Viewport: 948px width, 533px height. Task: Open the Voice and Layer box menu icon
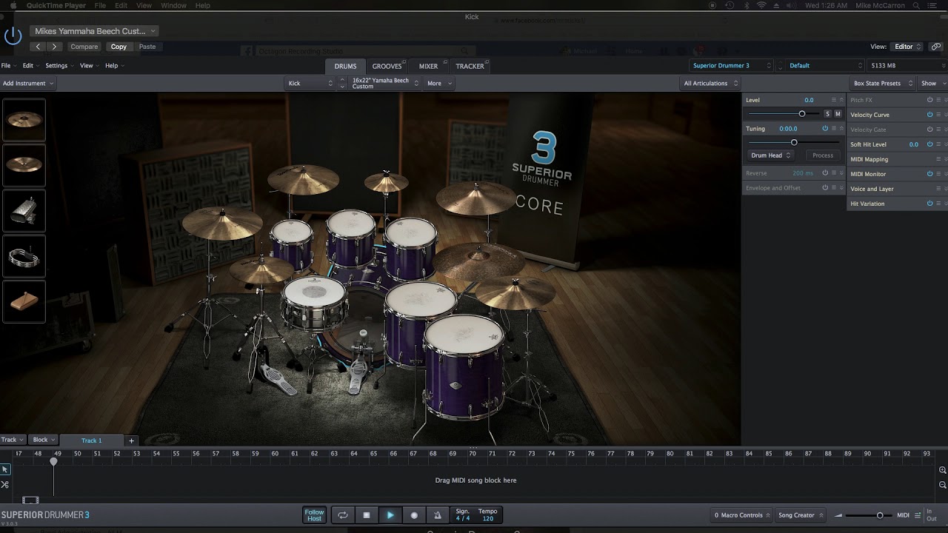click(x=938, y=189)
